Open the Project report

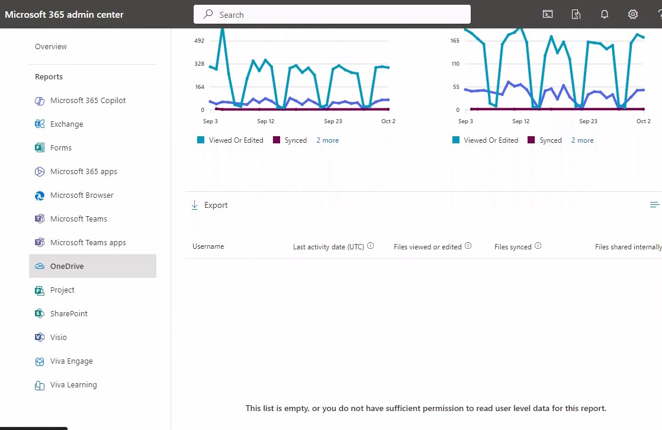point(62,290)
